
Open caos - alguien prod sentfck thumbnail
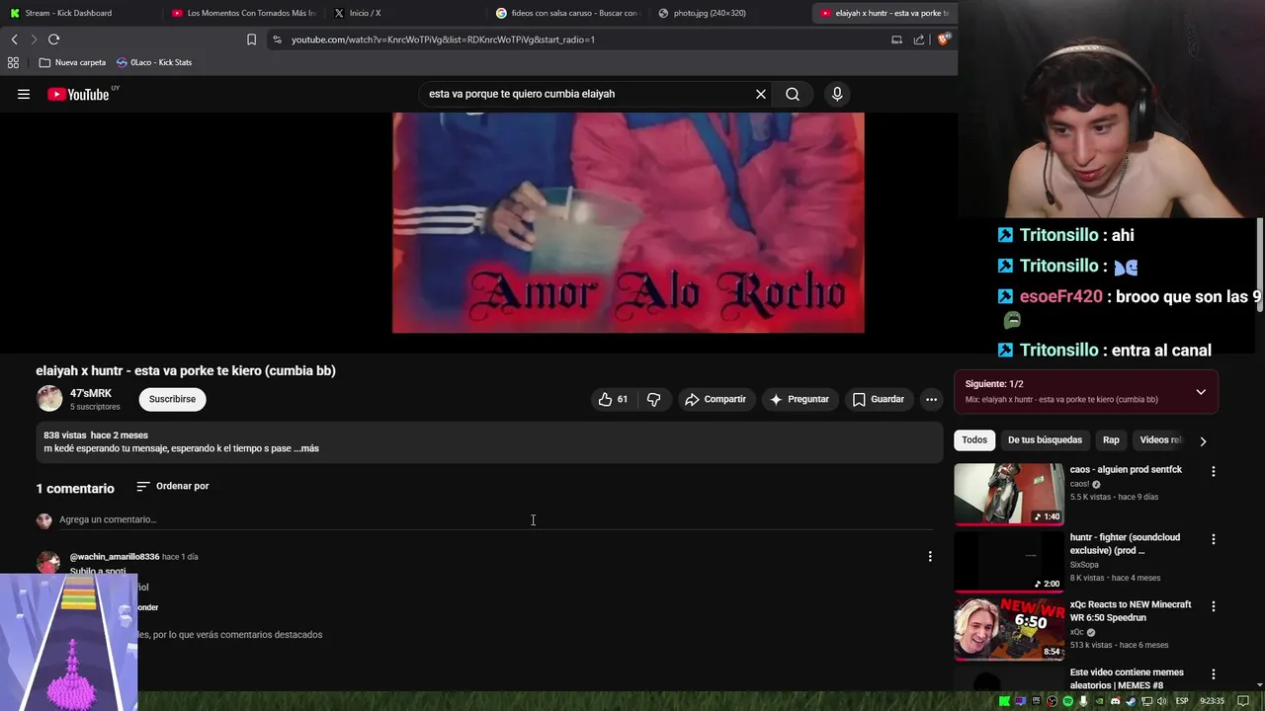click(1009, 494)
